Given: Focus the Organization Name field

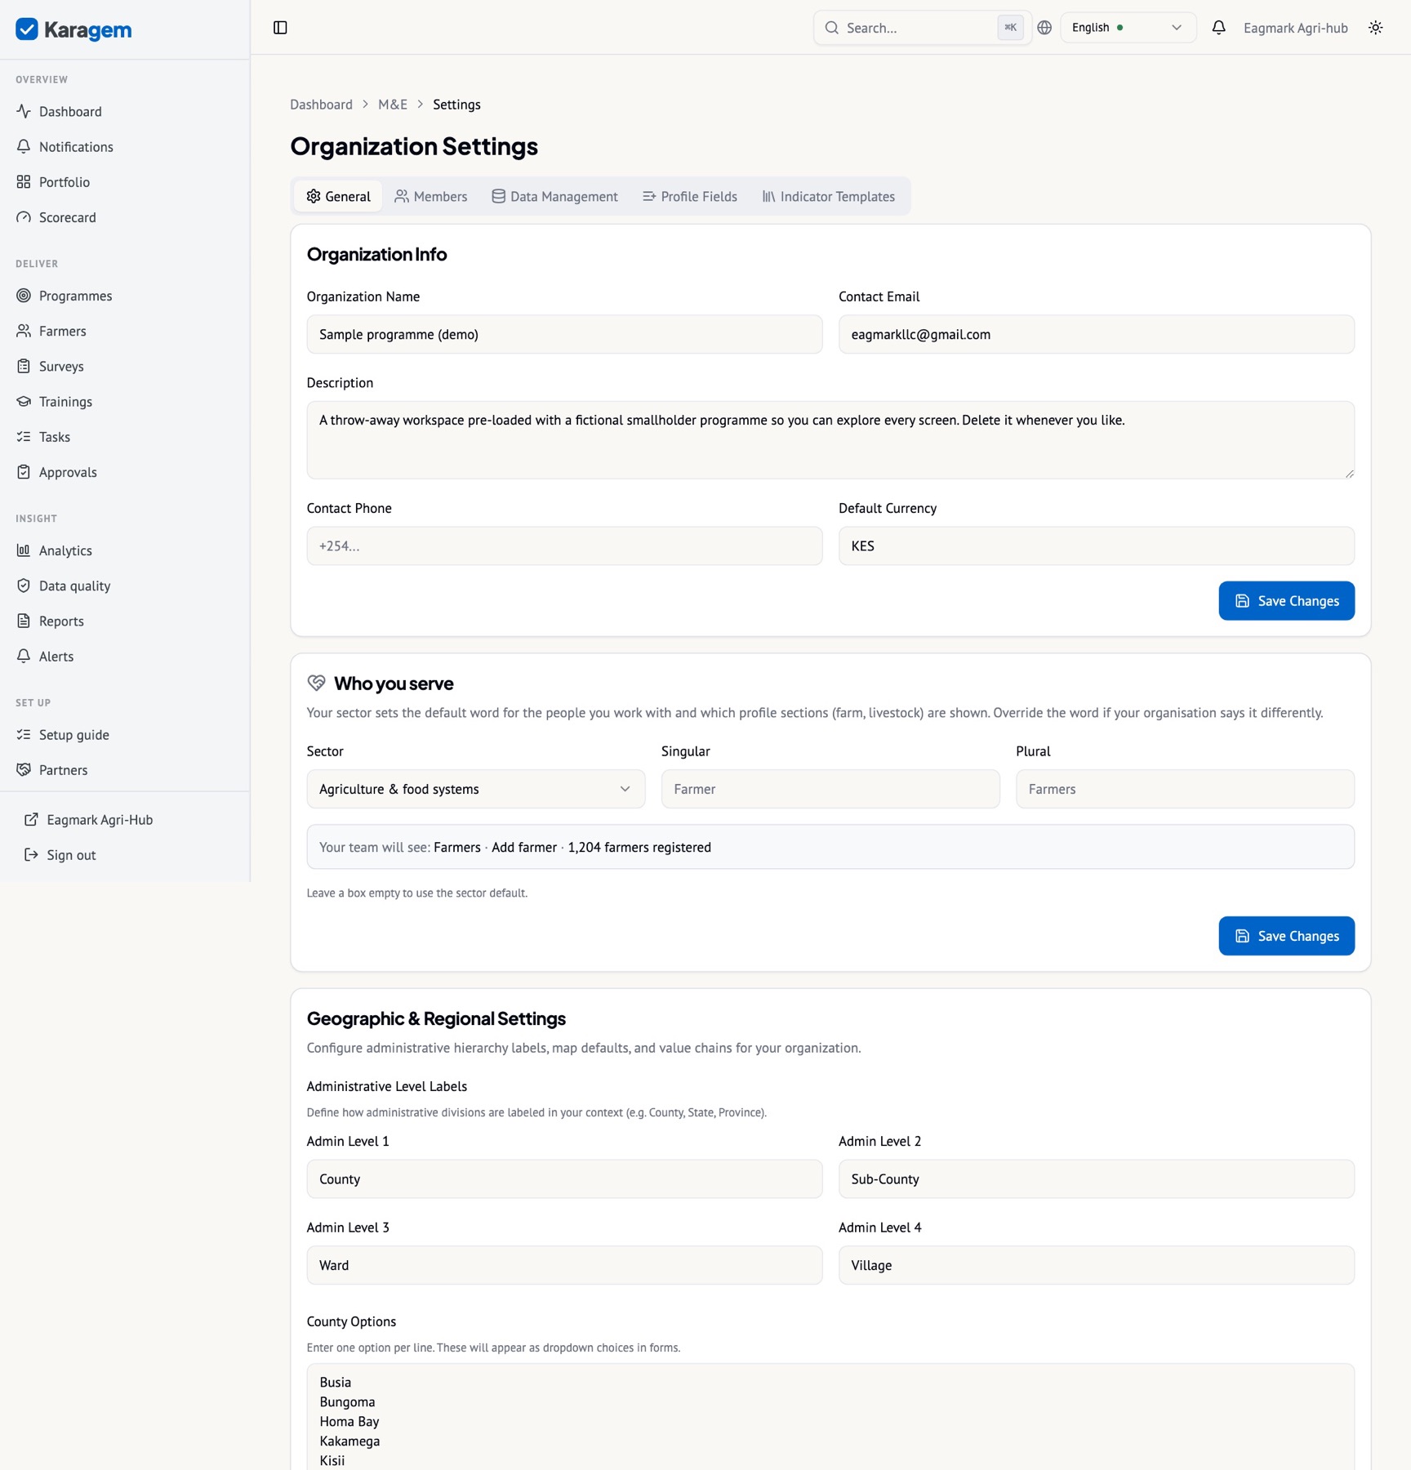Looking at the screenshot, I should 564,334.
